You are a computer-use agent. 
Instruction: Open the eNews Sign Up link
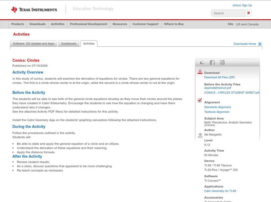(x=242, y=5)
